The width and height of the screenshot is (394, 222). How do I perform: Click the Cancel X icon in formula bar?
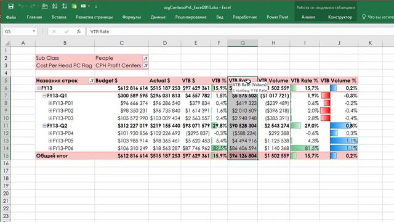54,31
